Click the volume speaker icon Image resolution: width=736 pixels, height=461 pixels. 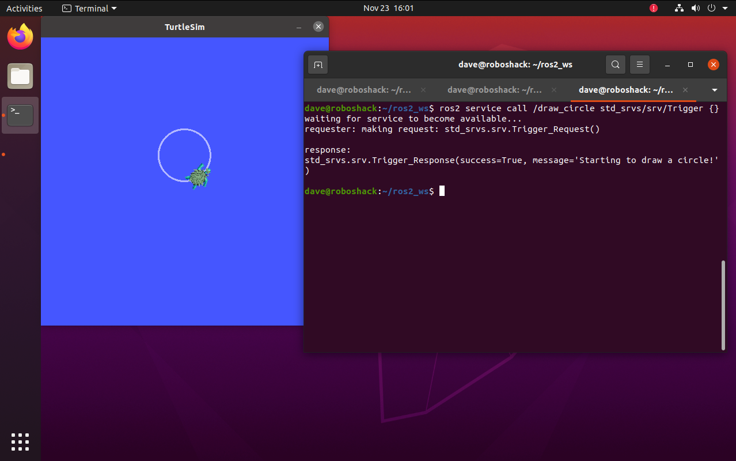pyautogui.click(x=696, y=8)
